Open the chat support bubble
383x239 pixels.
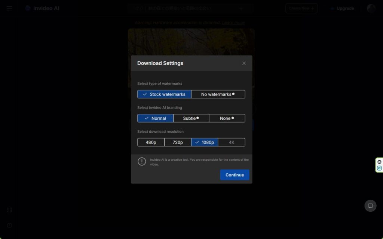(x=370, y=206)
